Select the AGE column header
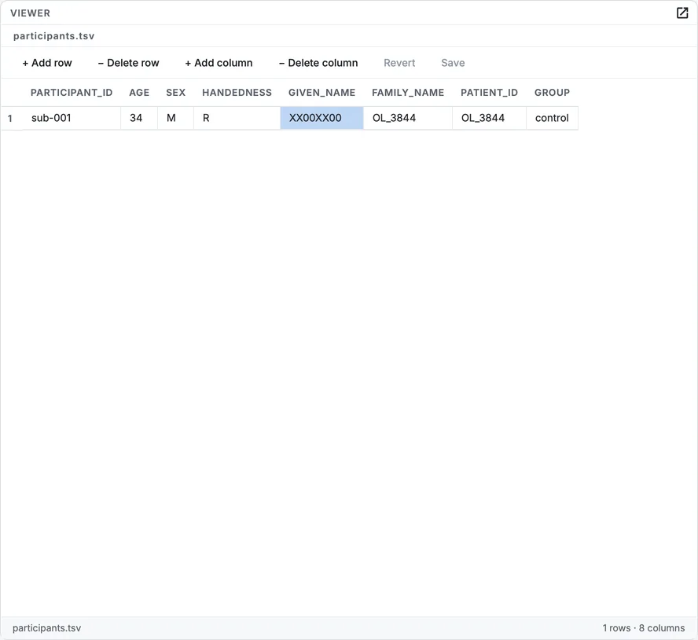This screenshot has height=640, width=698. coord(139,93)
